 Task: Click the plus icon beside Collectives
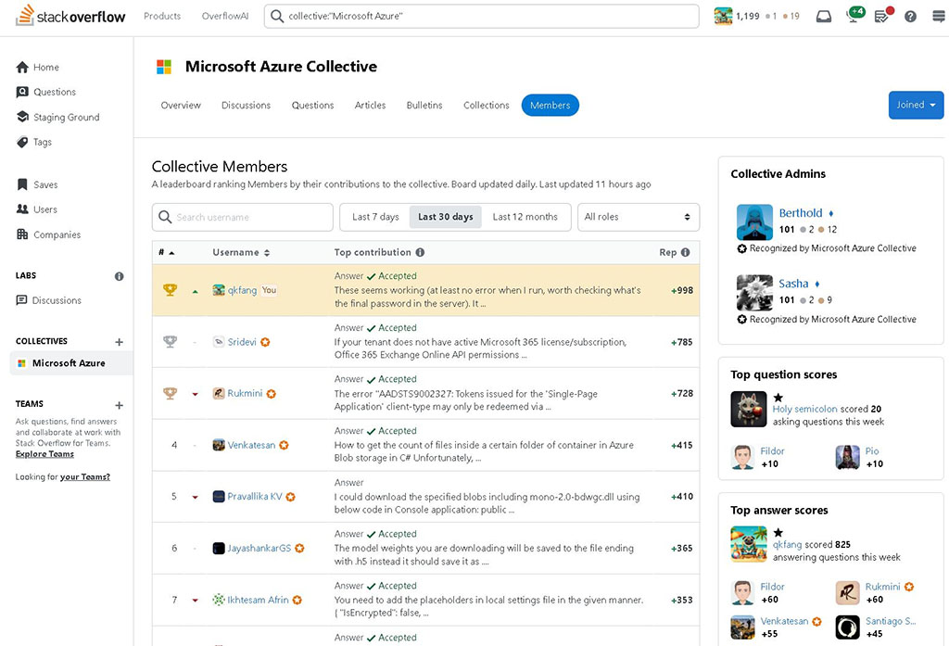click(x=120, y=342)
